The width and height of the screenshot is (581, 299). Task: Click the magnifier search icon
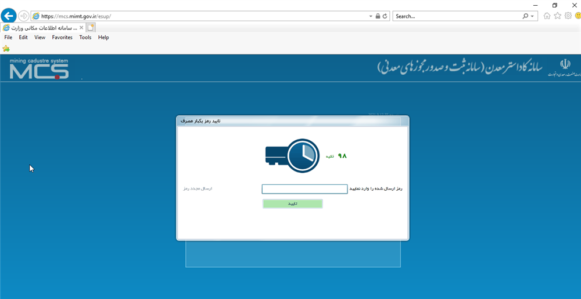pos(526,16)
